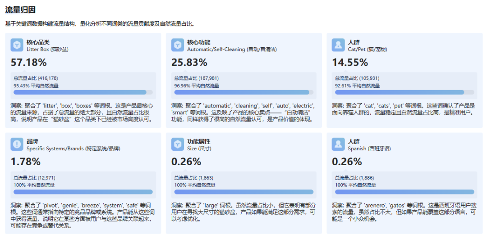487x239 pixels.
Task: Click the progress bar on the 品牌 card
Action: [x=83, y=192]
